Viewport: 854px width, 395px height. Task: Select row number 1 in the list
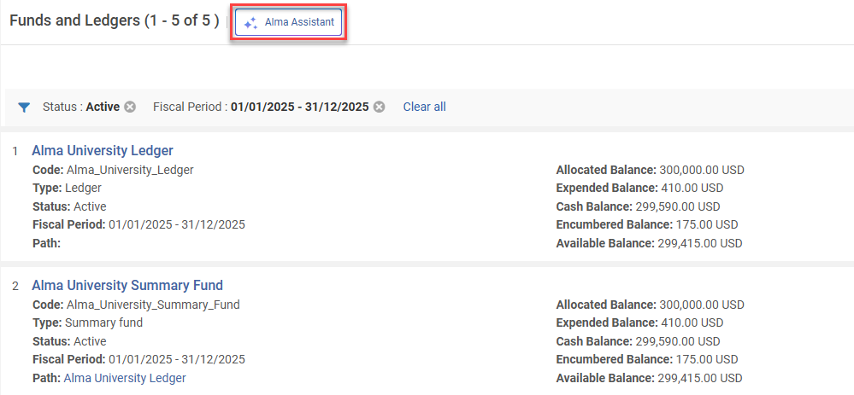pyautogui.click(x=15, y=152)
